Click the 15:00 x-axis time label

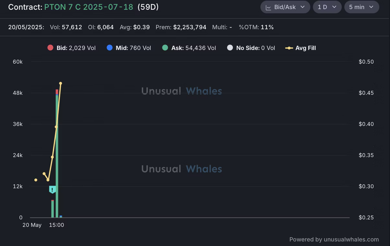(57, 225)
